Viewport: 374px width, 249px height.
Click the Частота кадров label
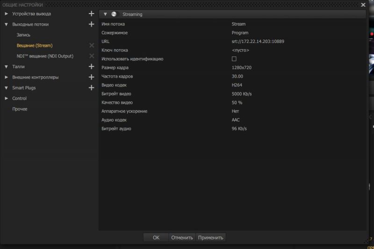coord(117,76)
